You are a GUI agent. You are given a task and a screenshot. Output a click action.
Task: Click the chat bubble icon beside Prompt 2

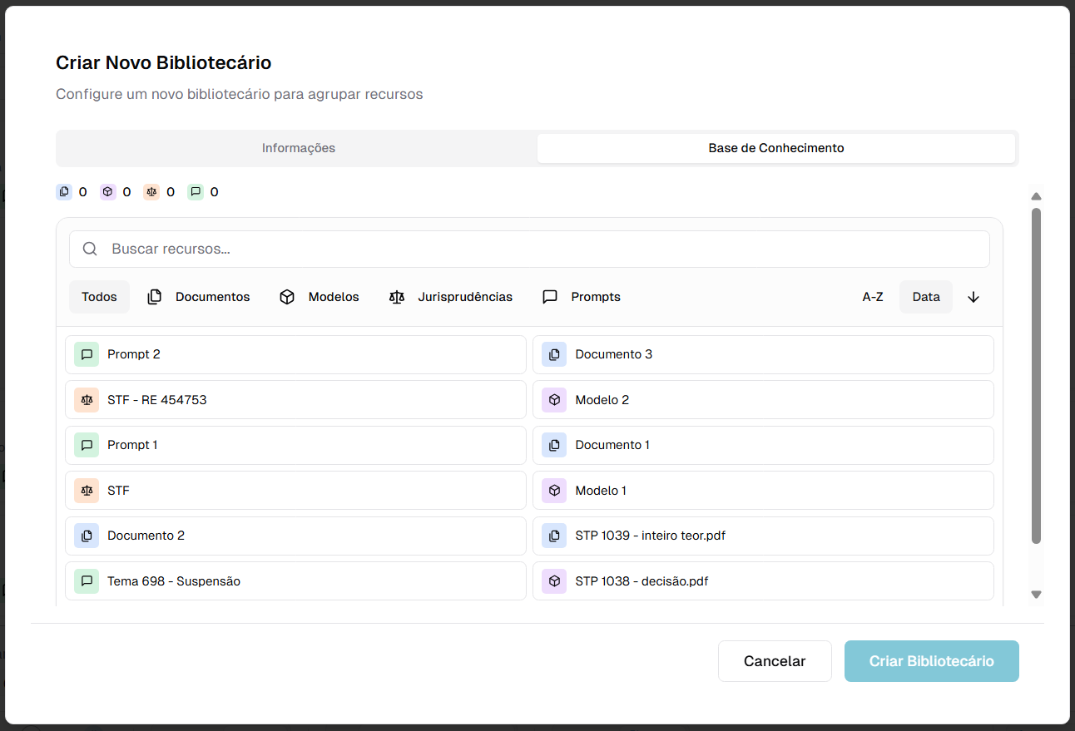click(x=87, y=354)
